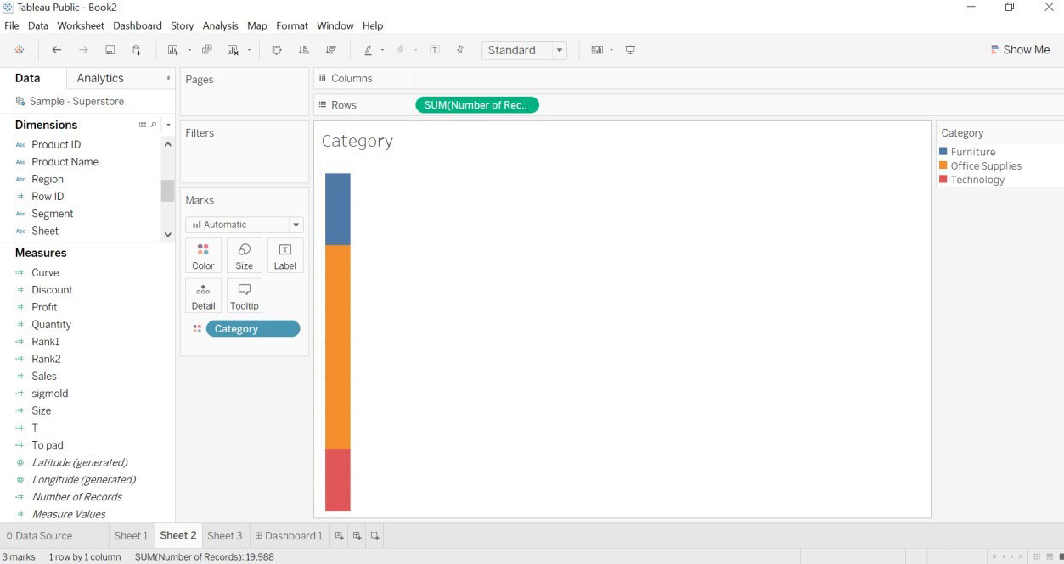Open dropdown arrow beside paperclip group icon
Screen dimensions: 1064x564
pyautogui.click(x=415, y=50)
